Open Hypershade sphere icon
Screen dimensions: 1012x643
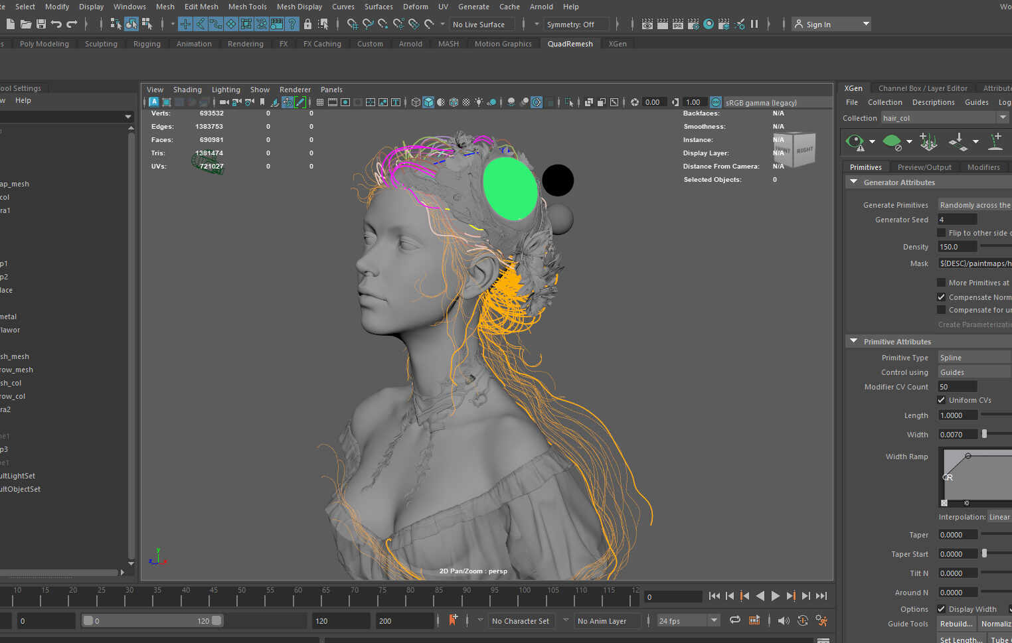(x=709, y=24)
